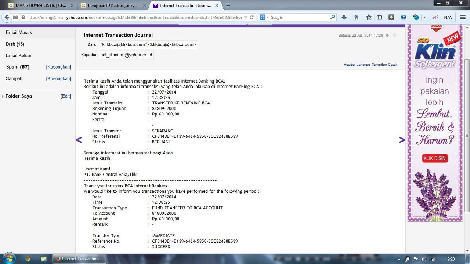Screen dimensions: 470x264
Task: Click in the Google search field
Action: (x=299, y=17)
